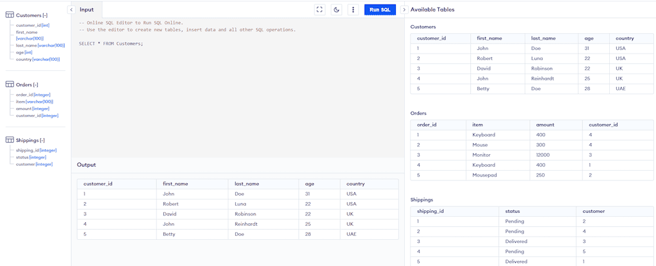This screenshot has height=266, width=656.
Task: Click the Available Tables heading
Action: click(x=432, y=10)
